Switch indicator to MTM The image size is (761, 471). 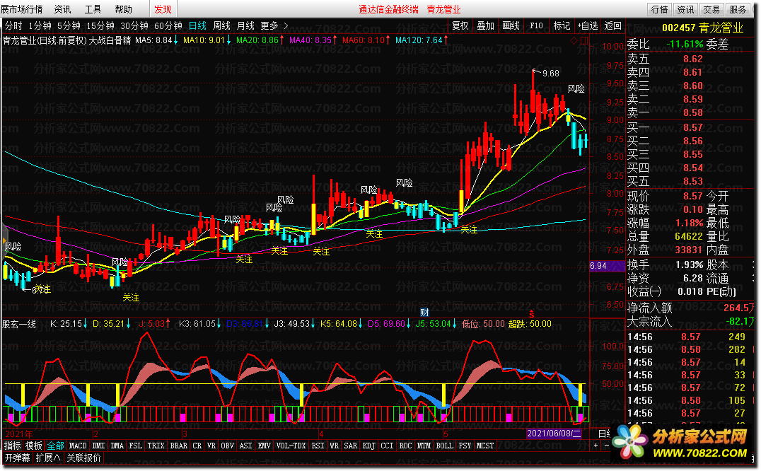click(424, 446)
